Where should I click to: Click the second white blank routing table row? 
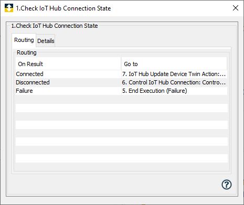[x=122, y=125]
